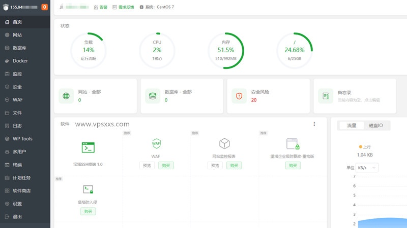The width and height of the screenshot is (407, 228).
Task: Click 预览 button under 网站监控报表
Action: pyautogui.click(x=215, y=166)
